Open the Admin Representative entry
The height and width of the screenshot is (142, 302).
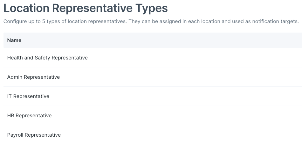pyautogui.click(x=153, y=77)
